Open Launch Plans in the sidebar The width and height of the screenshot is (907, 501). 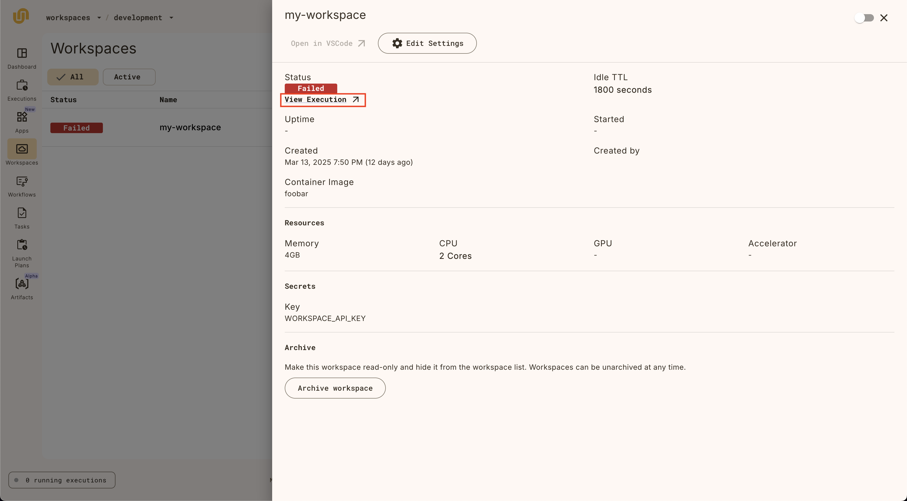pos(22,246)
